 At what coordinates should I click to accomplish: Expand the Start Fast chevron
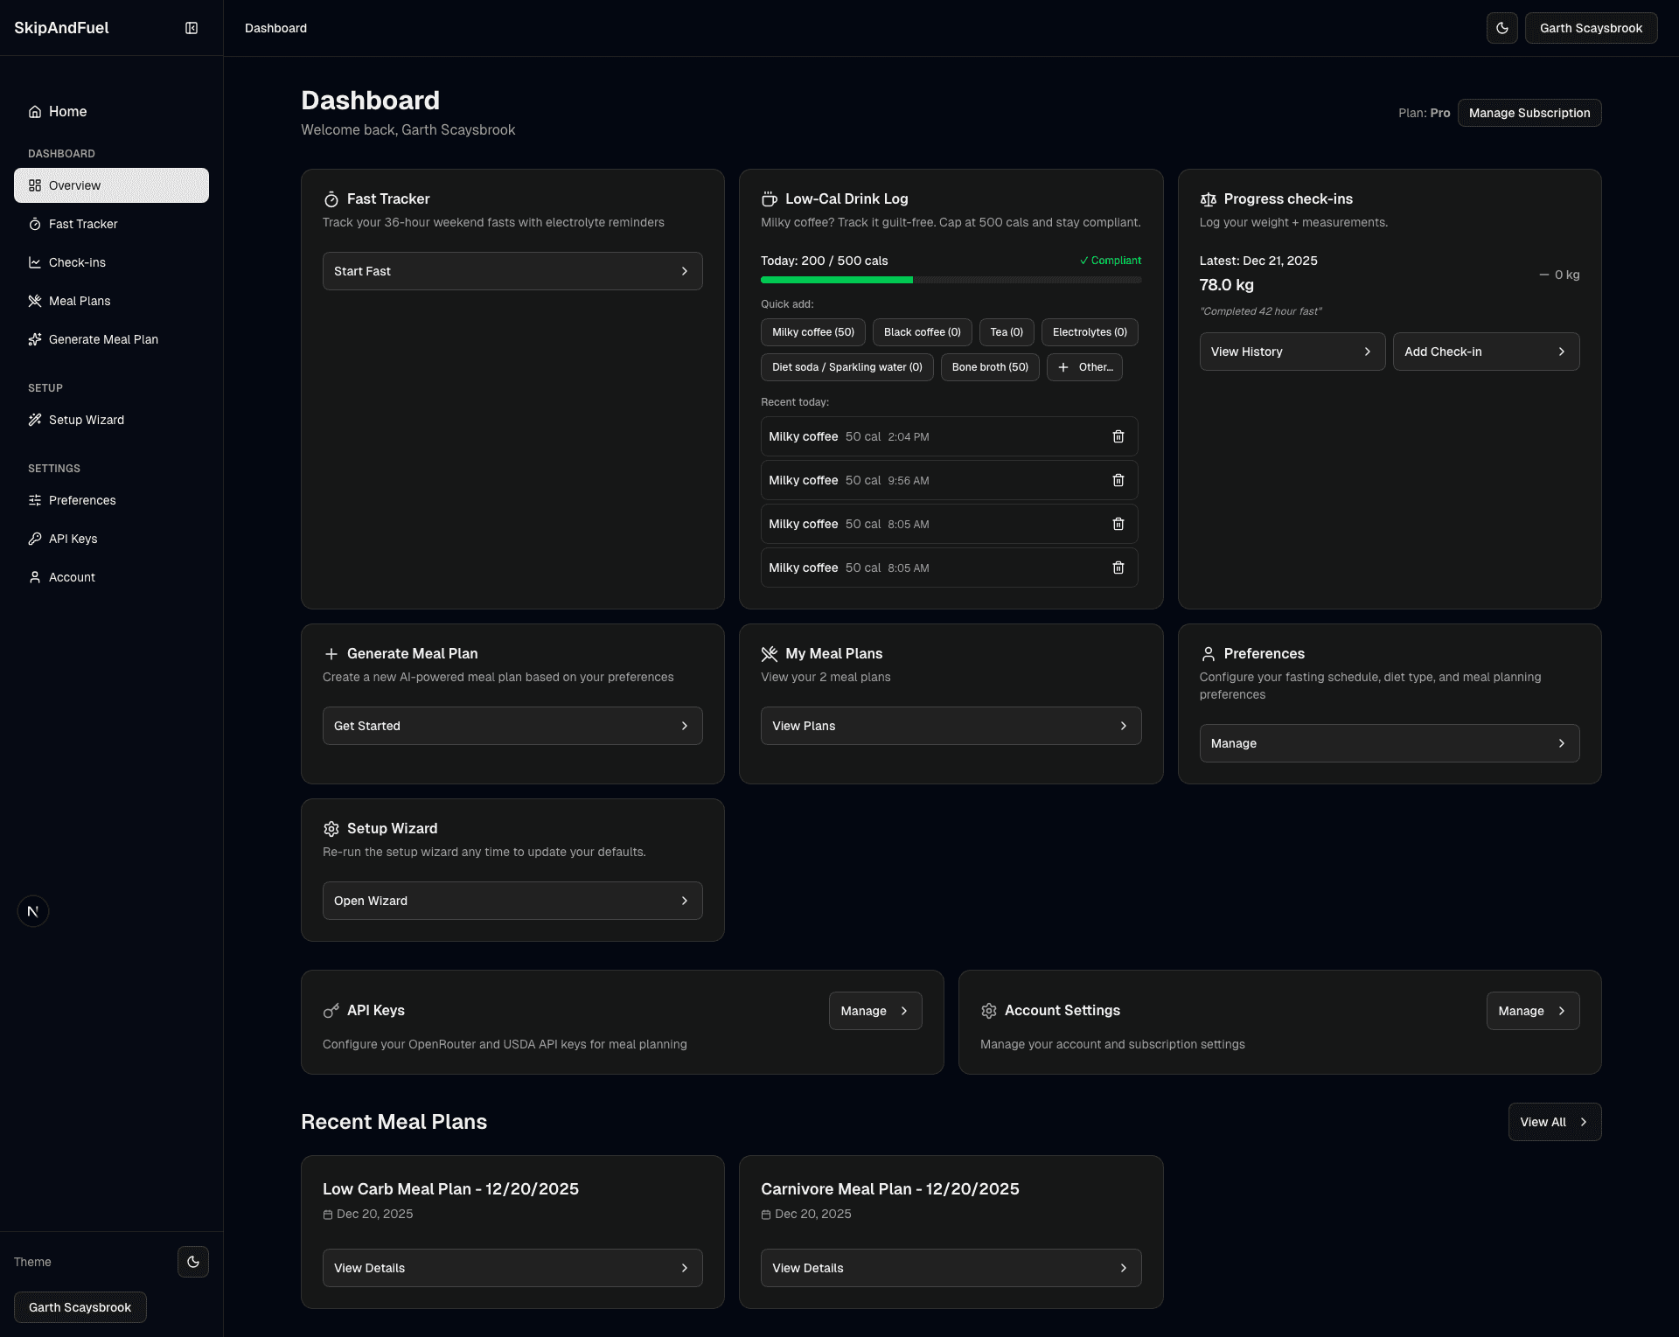tap(685, 271)
